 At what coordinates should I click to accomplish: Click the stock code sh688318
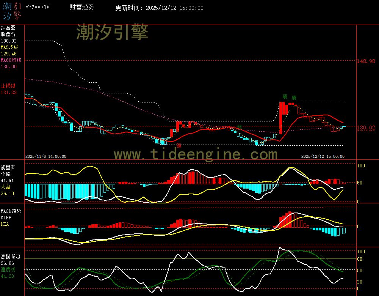tap(37, 8)
